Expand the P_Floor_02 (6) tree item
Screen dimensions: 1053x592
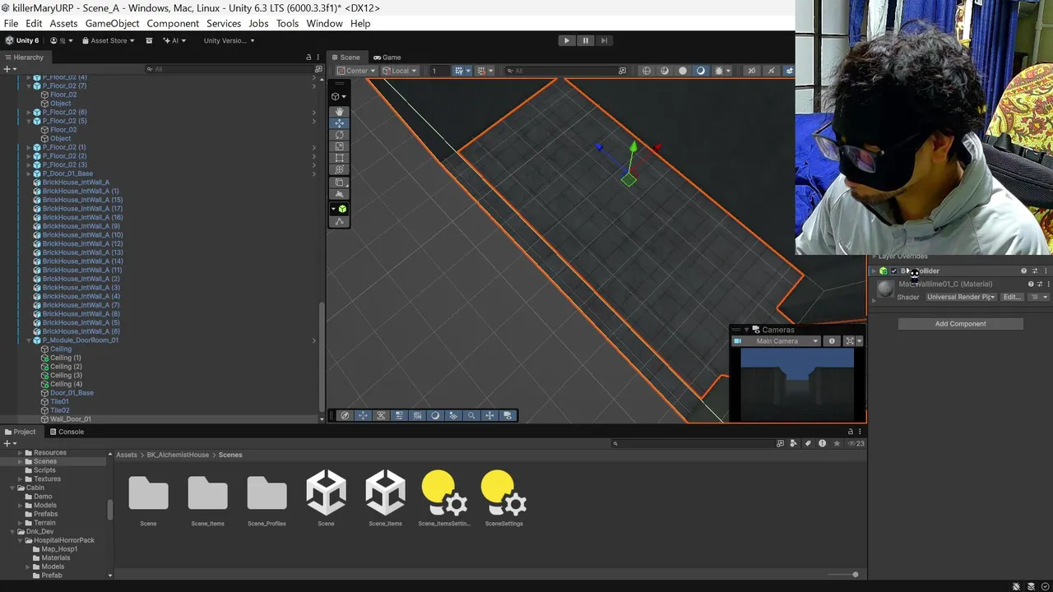pyautogui.click(x=29, y=113)
